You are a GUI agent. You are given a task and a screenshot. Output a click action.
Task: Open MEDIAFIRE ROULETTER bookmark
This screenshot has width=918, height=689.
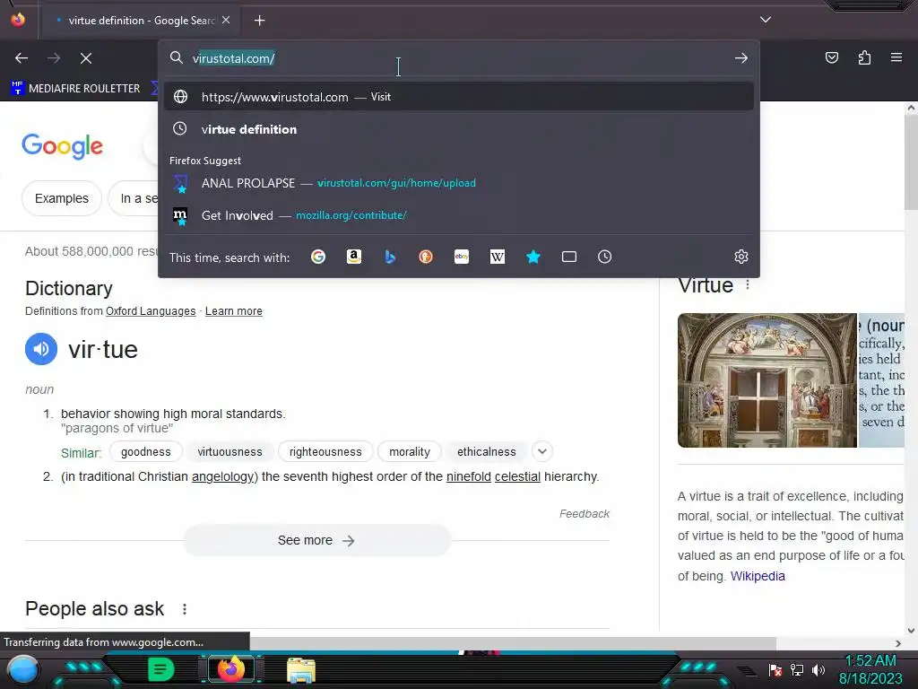point(75,89)
